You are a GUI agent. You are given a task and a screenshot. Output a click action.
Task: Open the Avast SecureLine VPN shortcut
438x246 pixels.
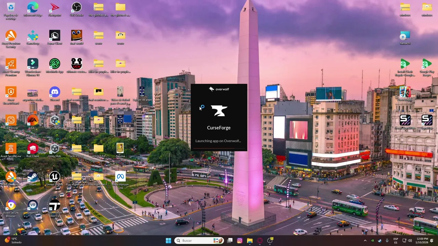pos(11,152)
